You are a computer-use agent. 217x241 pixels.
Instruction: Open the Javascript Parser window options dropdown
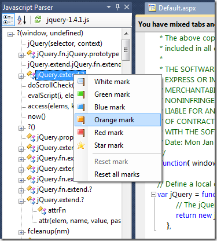[109, 7]
